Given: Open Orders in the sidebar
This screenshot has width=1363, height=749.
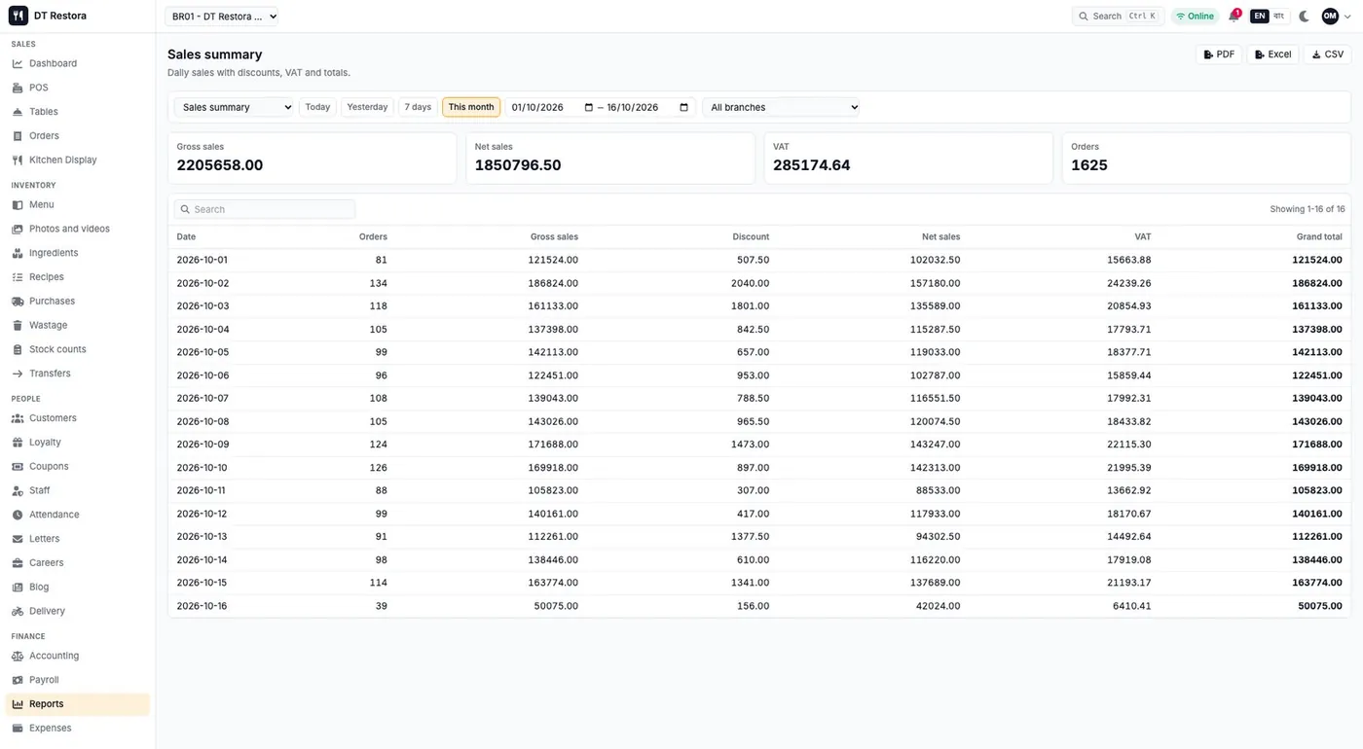Looking at the screenshot, I should (78, 136).
